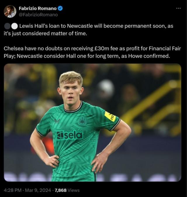Click the blue verified badge
Screen dimensions: 187x197
(x=60, y=8)
